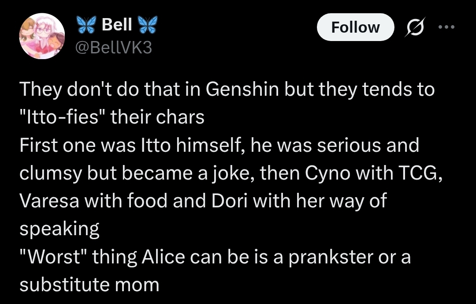
Task: Open the display name Bell link
Action: [117, 24]
